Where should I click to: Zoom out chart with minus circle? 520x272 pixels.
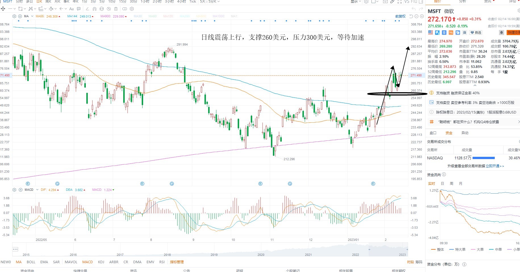click(x=417, y=16)
